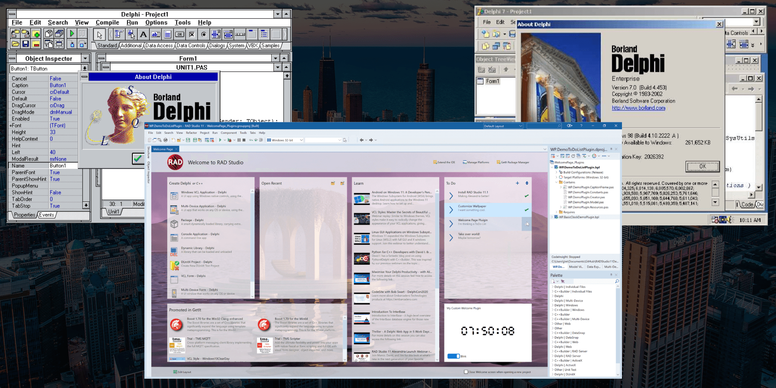Click 'Manage Platforms' on Welcome Page
The width and height of the screenshot is (776, 388).
pos(476,162)
